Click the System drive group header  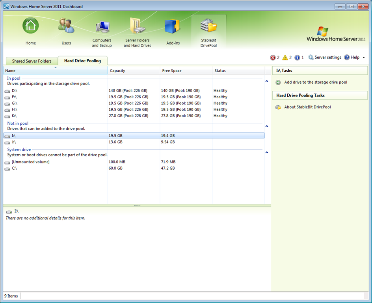[x=19, y=150]
